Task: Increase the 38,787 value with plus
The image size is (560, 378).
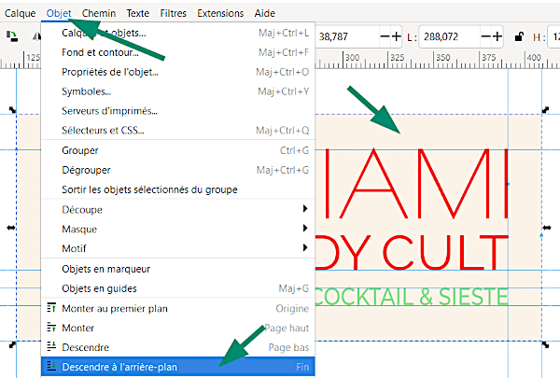Action: tap(396, 36)
